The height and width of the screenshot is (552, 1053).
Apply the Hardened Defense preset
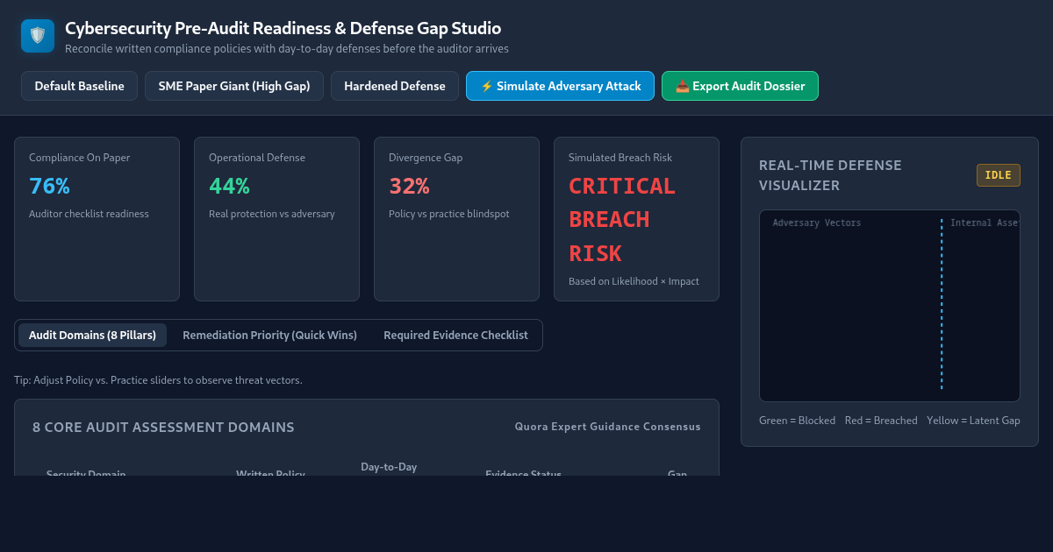395,86
